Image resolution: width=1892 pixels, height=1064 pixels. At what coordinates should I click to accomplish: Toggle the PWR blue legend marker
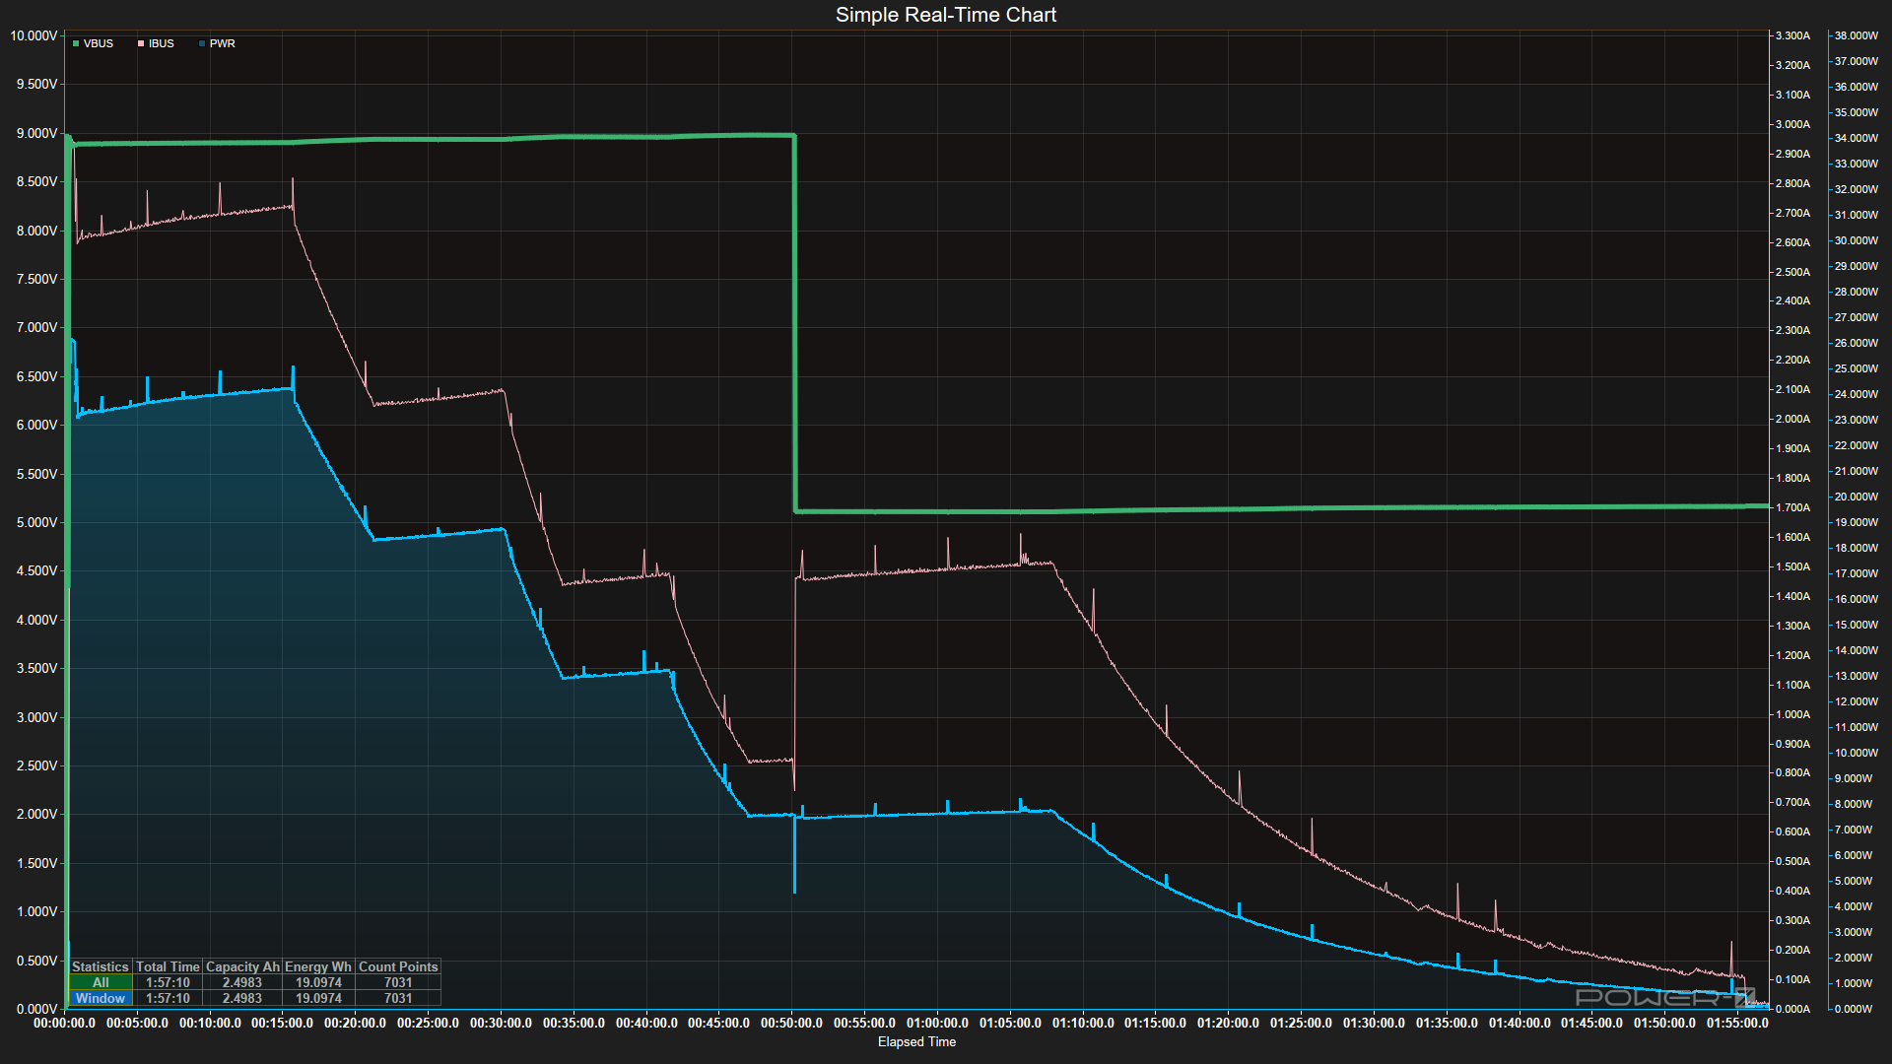202,44
